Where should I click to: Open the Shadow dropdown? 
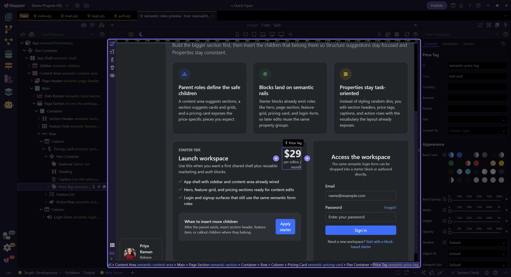477,243
